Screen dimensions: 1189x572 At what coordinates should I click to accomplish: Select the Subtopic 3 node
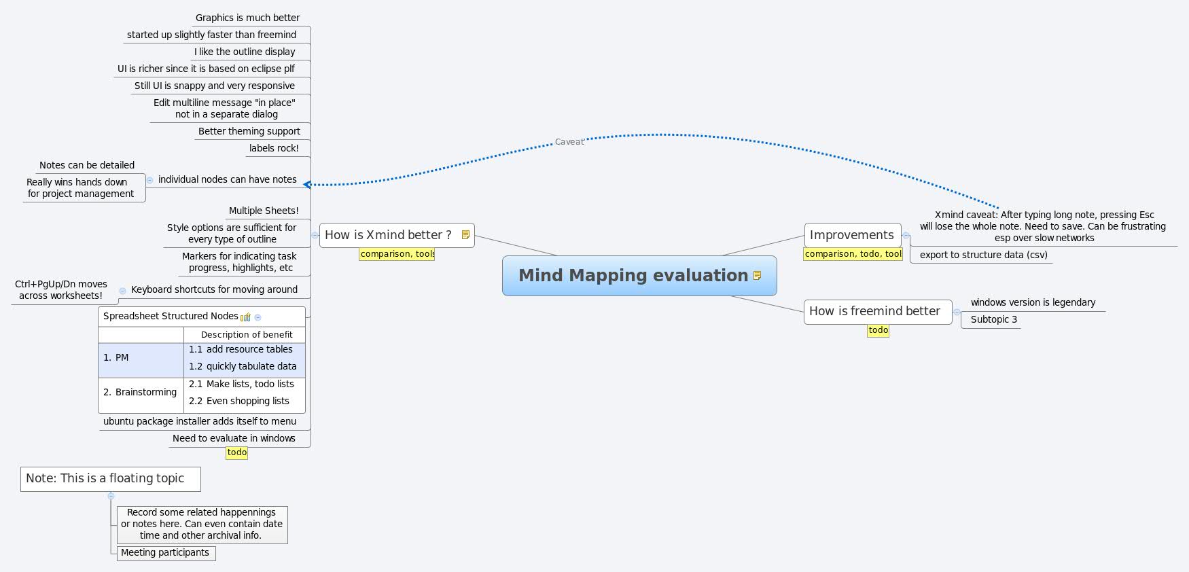coord(993,319)
